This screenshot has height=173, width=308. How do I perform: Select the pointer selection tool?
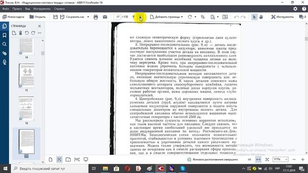[x=255, y=17]
